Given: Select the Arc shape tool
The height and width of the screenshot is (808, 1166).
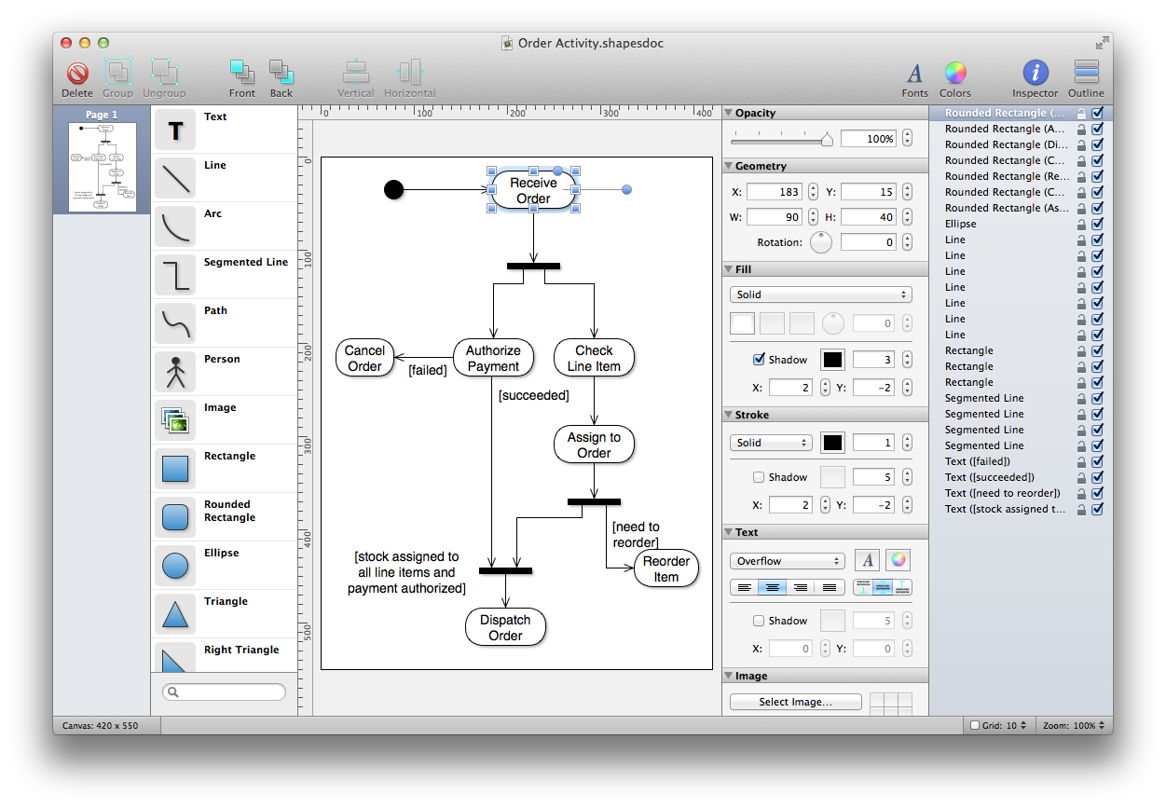Looking at the screenshot, I should (x=175, y=226).
